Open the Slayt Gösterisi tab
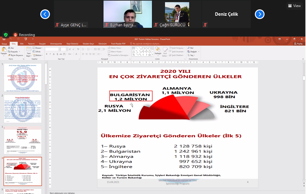 [72, 44]
